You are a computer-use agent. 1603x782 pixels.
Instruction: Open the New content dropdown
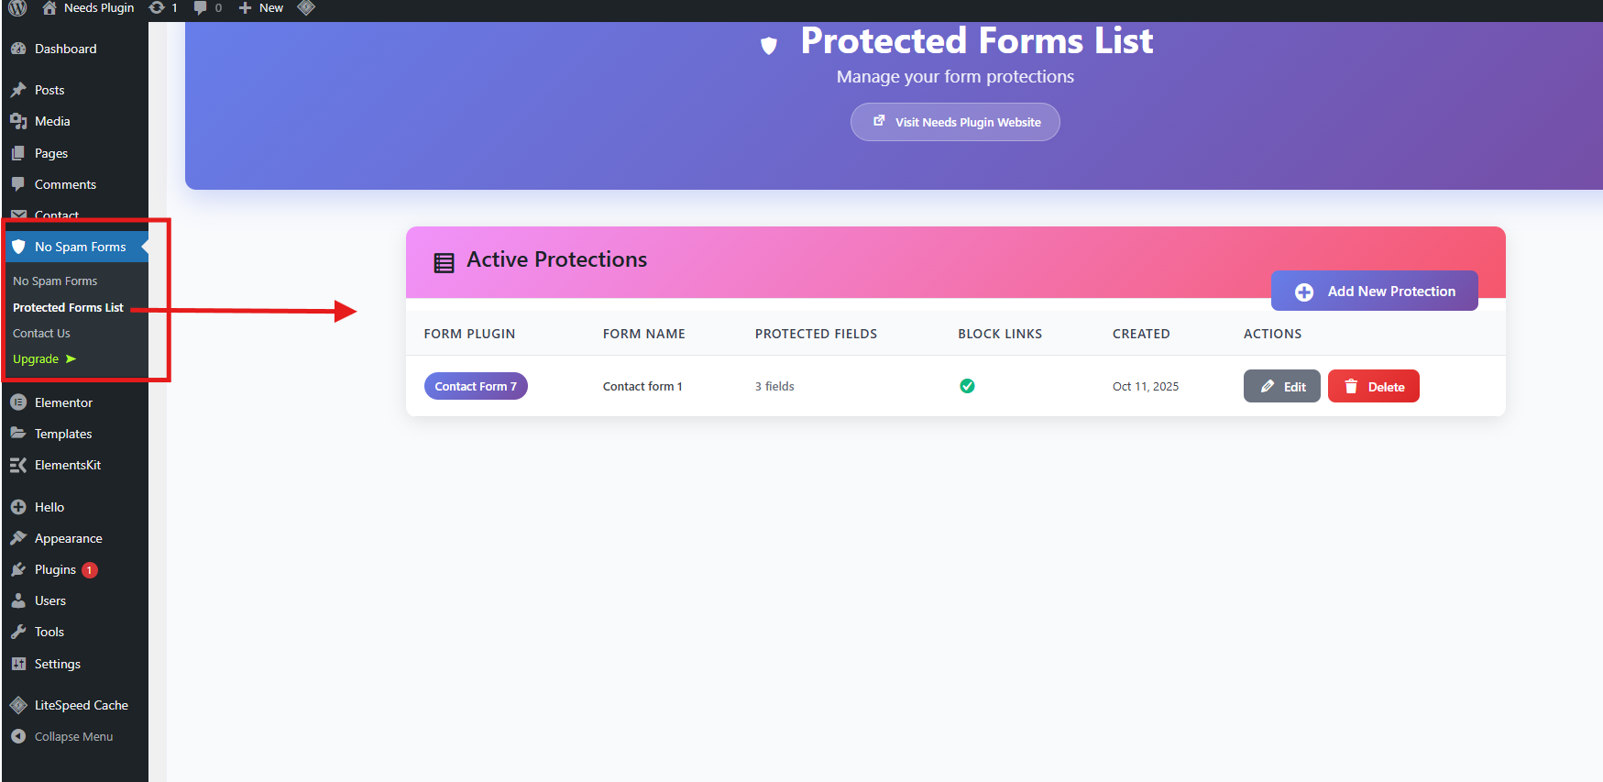pyautogui.click(x=262, y=8)
